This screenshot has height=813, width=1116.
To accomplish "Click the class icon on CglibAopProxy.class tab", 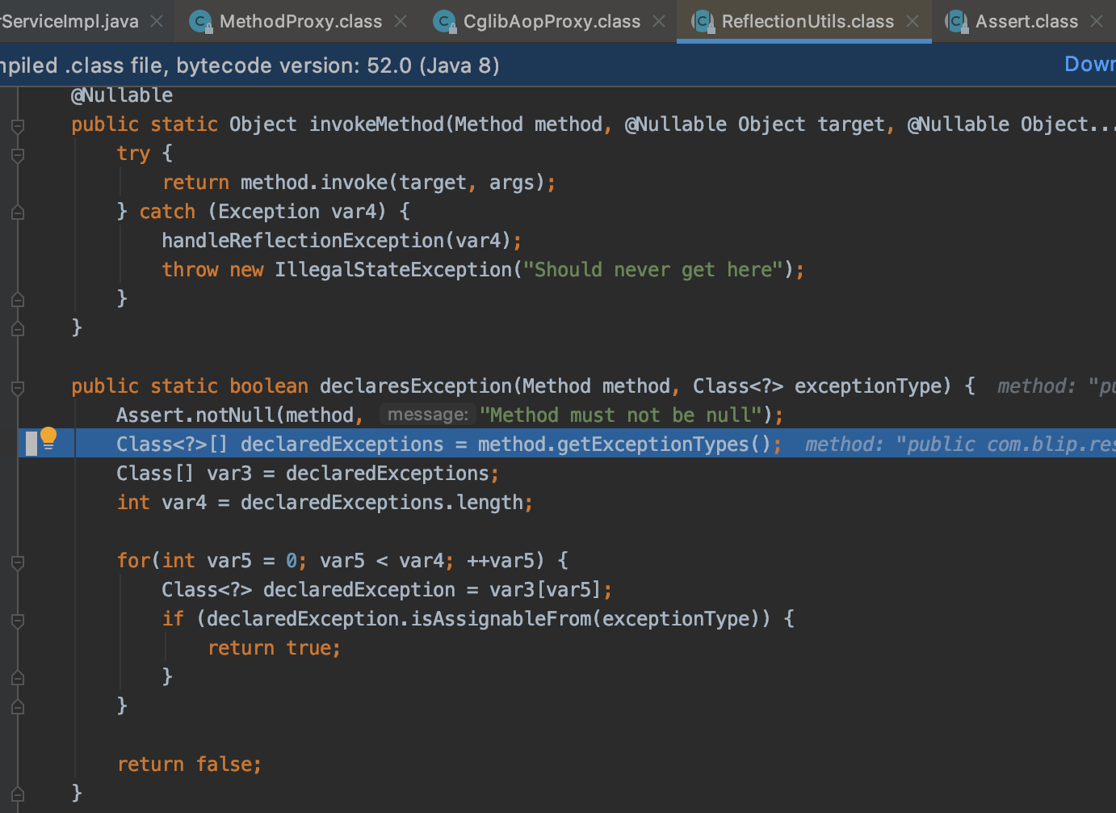I will [444, 22].
